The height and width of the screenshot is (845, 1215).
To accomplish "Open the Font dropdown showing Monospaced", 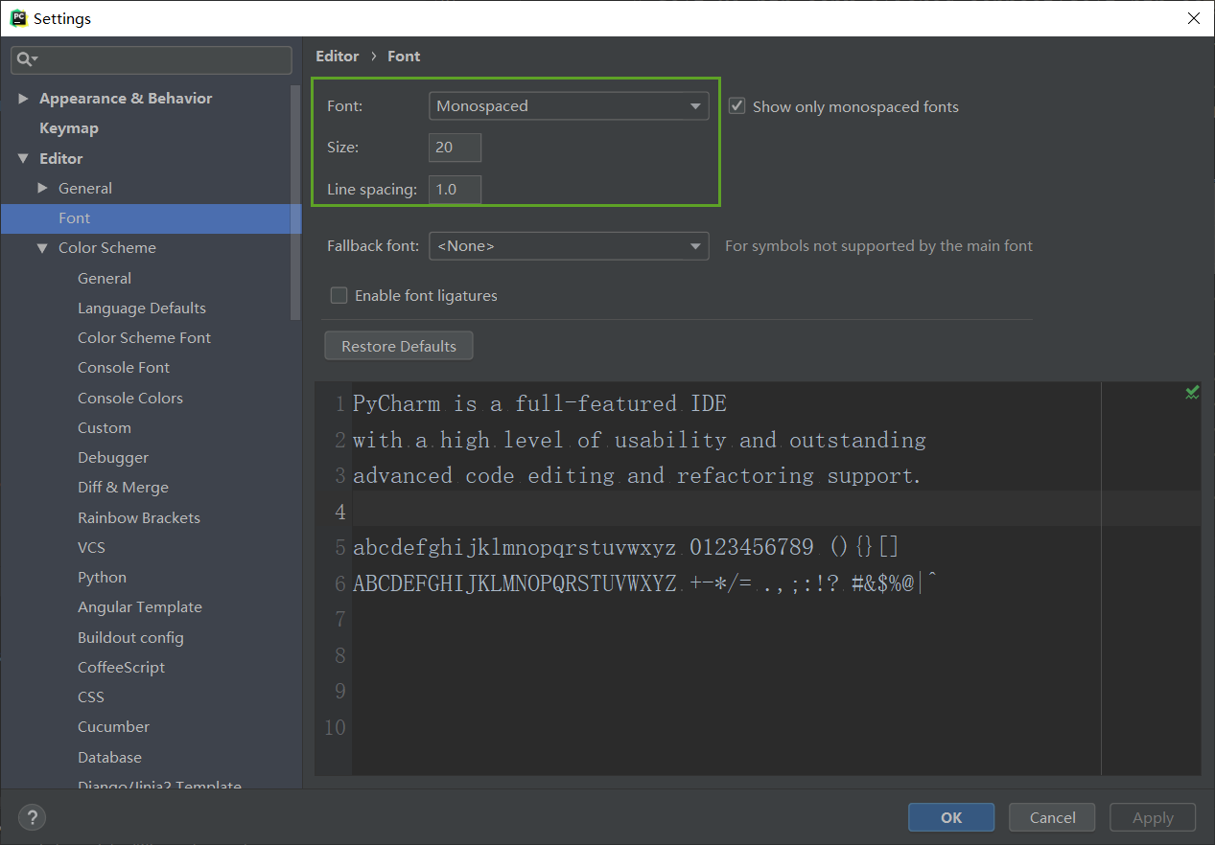I will [x=569, y=105].
